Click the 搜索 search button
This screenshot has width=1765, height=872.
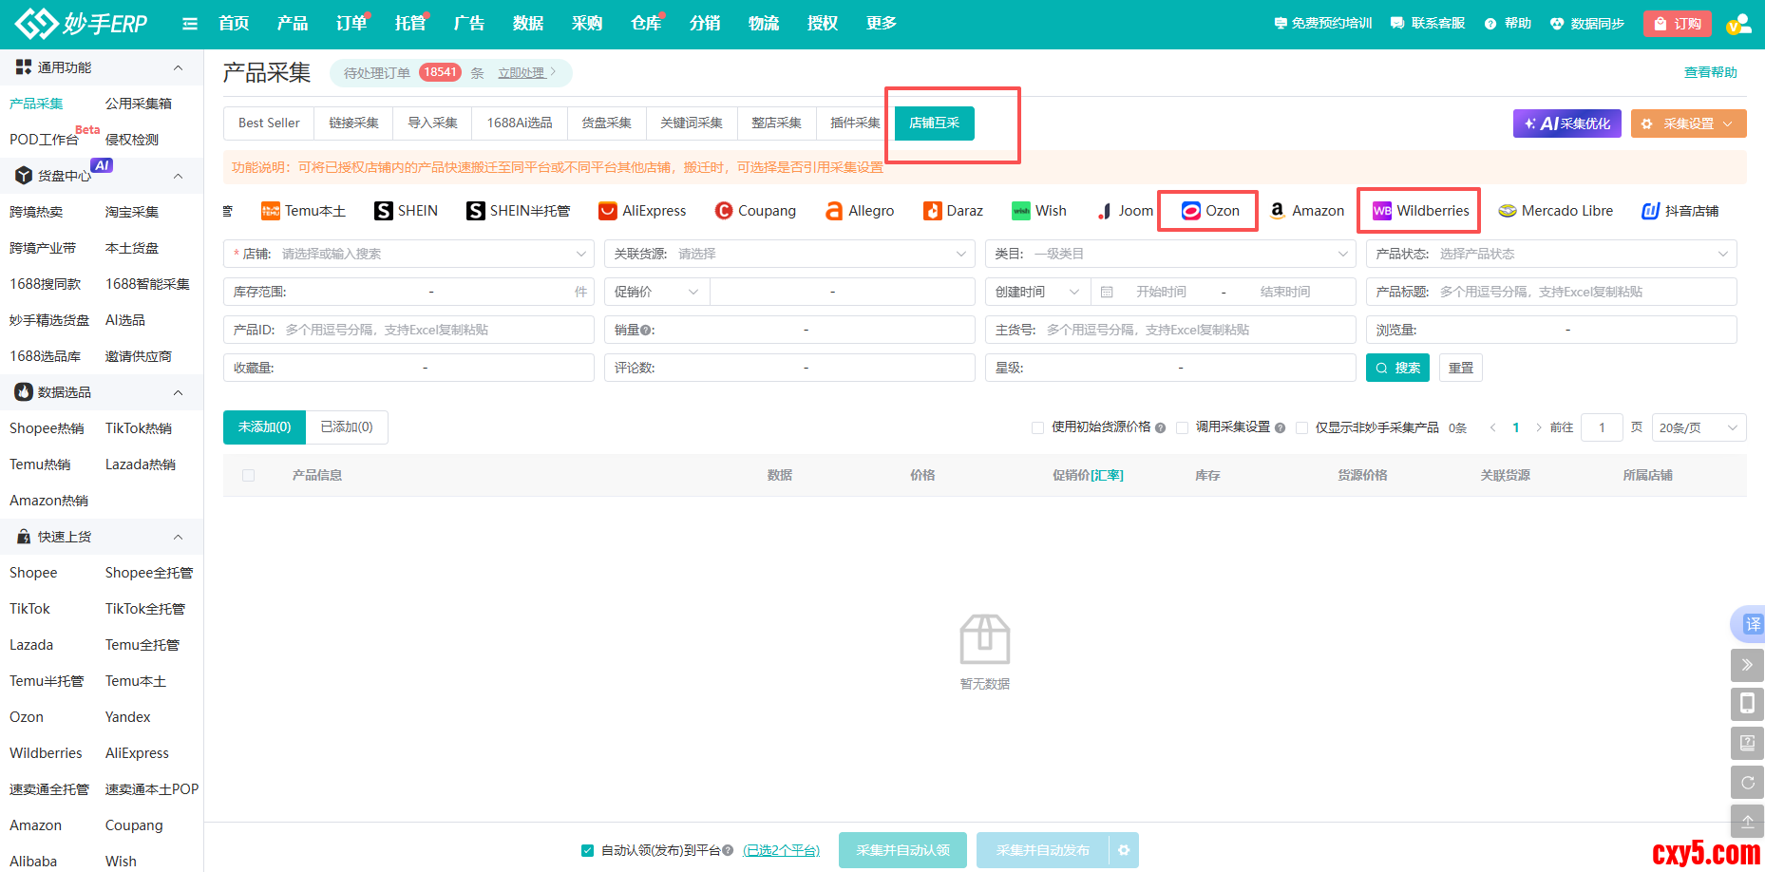pos(1397,368)
